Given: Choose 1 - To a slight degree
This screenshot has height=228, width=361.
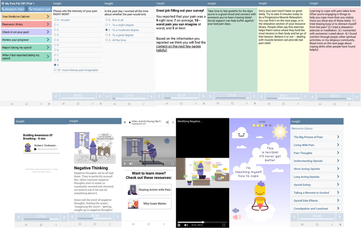Looking at the screenshot, I should (106, 25).
